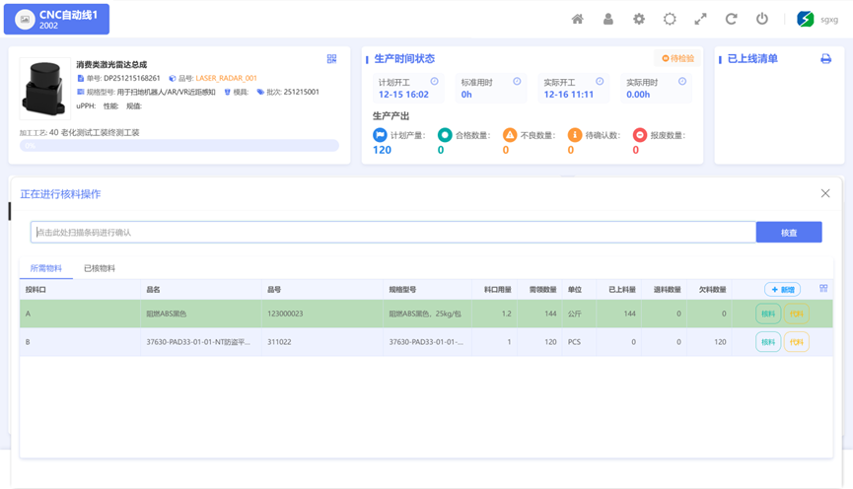Click the printer icon in 已上线清单

pos(825,59)
